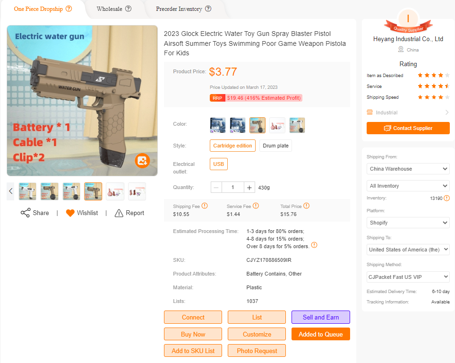Click the Shipping Fee info icon
This screenshot has height=363, width=455.
pyautogui.click(x=205, y=206)
